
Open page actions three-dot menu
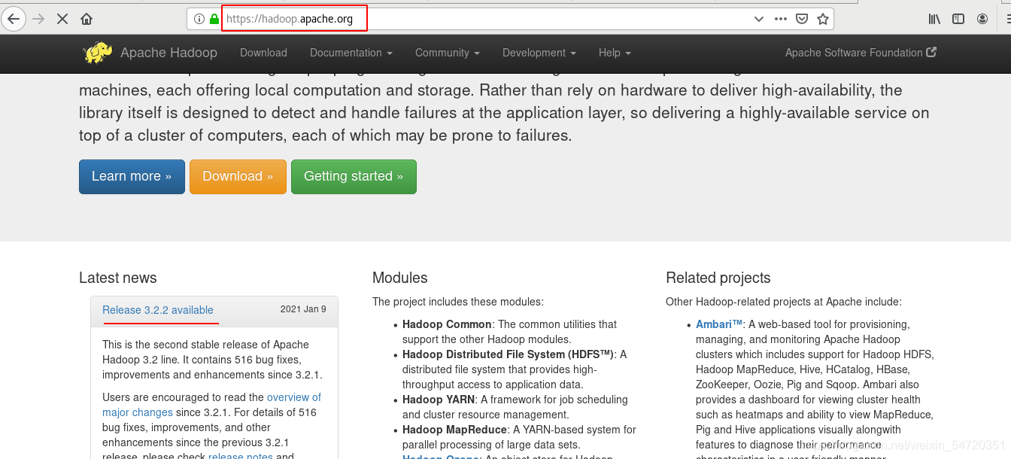click(781, 19)
